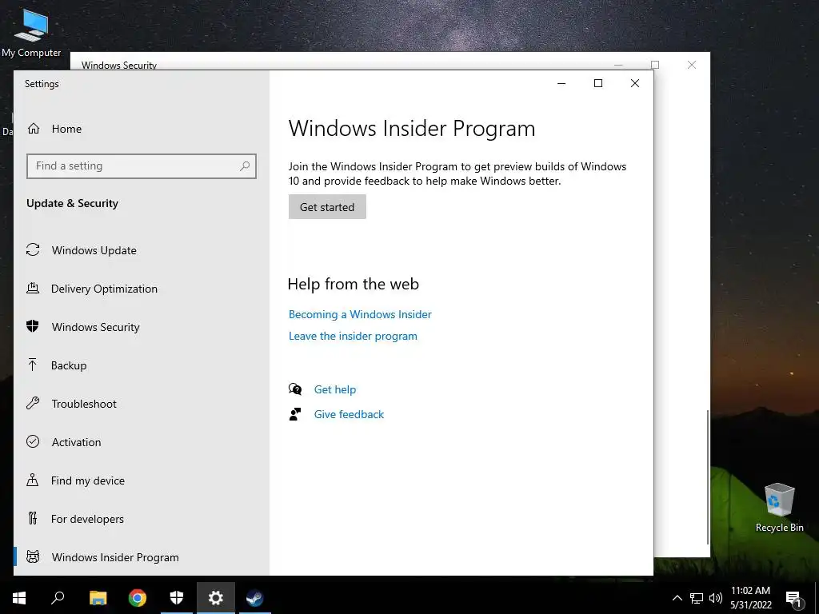Screen dimensions: 819x614
Task: Select Troubleshoot in the sidebar
Action: point(84,404)
